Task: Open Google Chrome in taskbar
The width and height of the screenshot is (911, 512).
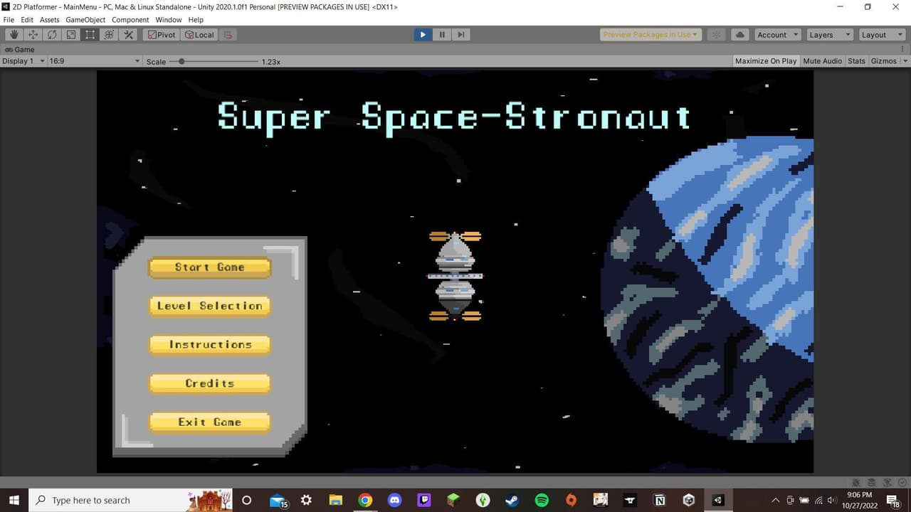Action: (365, 501)
